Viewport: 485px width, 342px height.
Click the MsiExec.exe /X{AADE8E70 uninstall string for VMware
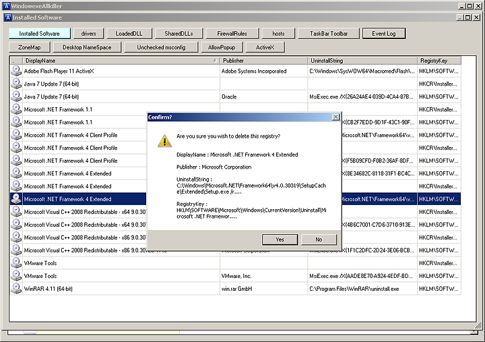coord(361,276)
